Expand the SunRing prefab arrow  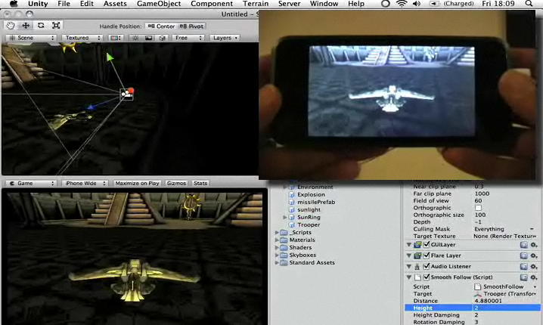284,218
